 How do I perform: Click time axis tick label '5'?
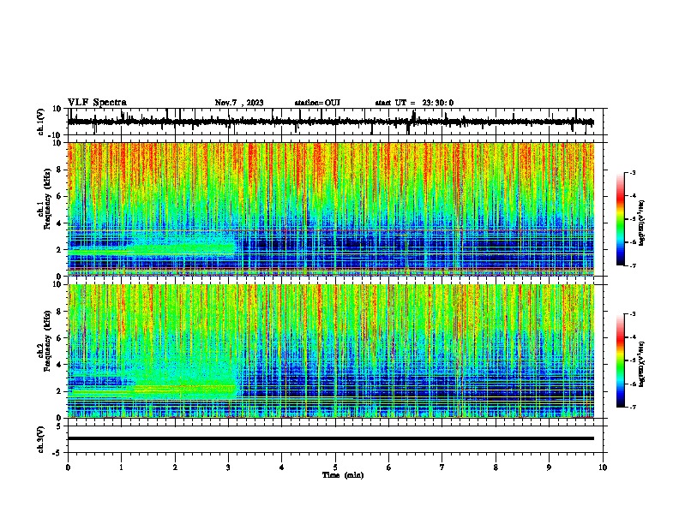335,467
